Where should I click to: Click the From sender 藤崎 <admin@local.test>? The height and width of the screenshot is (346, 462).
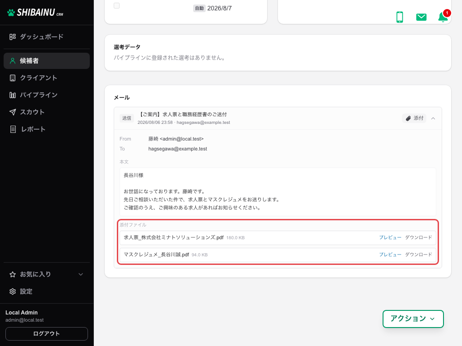click(x=176, y=139)
